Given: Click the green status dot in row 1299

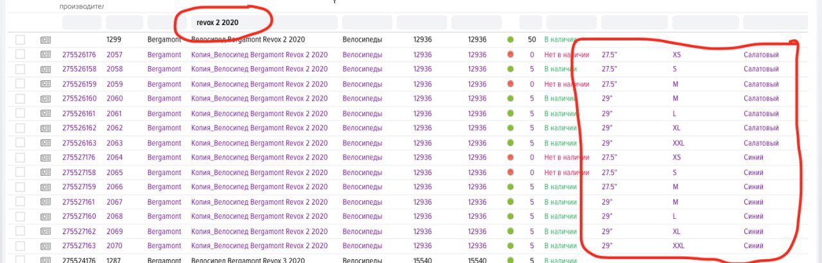Looking at the screenshot, I should 511,40.
